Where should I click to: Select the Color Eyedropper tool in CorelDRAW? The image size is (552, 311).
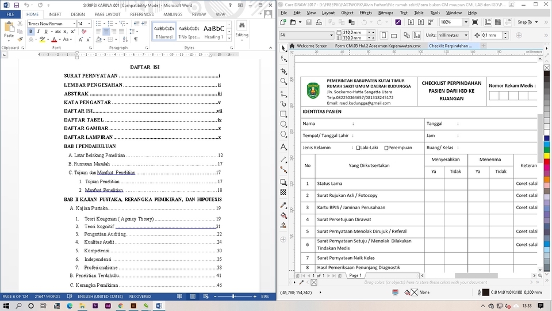283,205
